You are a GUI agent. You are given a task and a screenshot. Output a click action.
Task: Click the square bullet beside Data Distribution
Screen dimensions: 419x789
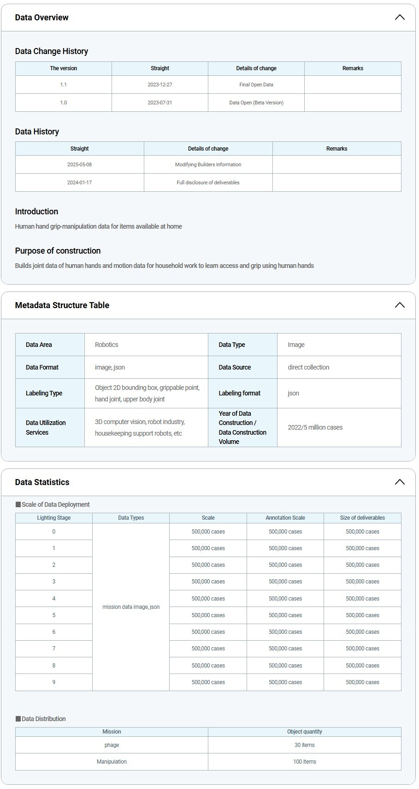[x=18, y=719]
